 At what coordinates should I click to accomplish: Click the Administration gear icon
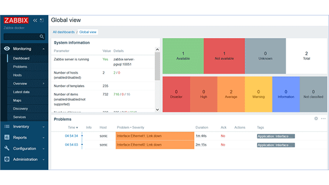pos(7,159)
